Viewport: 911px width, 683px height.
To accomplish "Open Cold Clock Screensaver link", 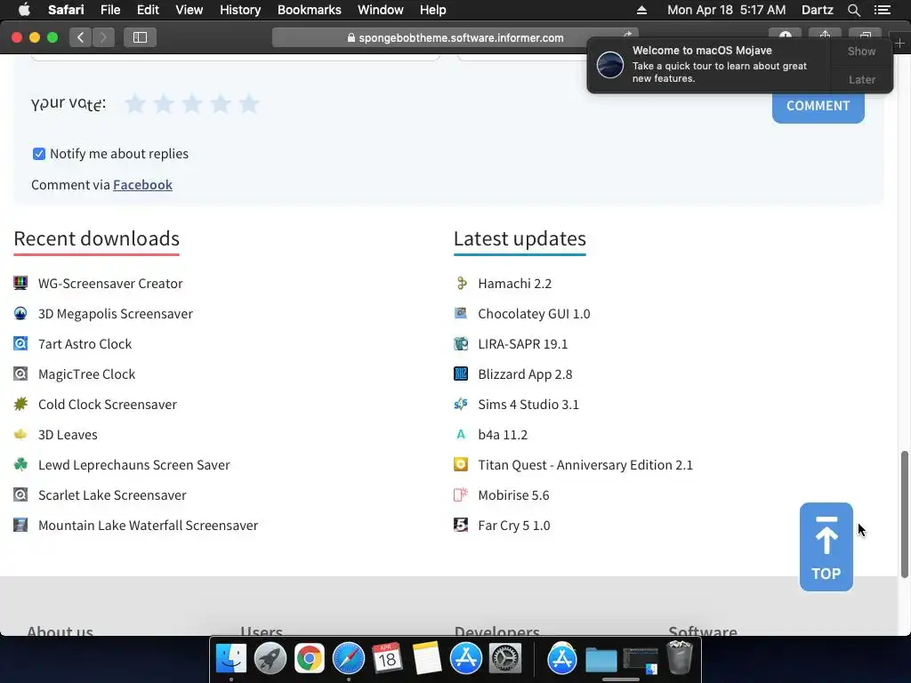I will pyautogui.click(x=107, y=405).
